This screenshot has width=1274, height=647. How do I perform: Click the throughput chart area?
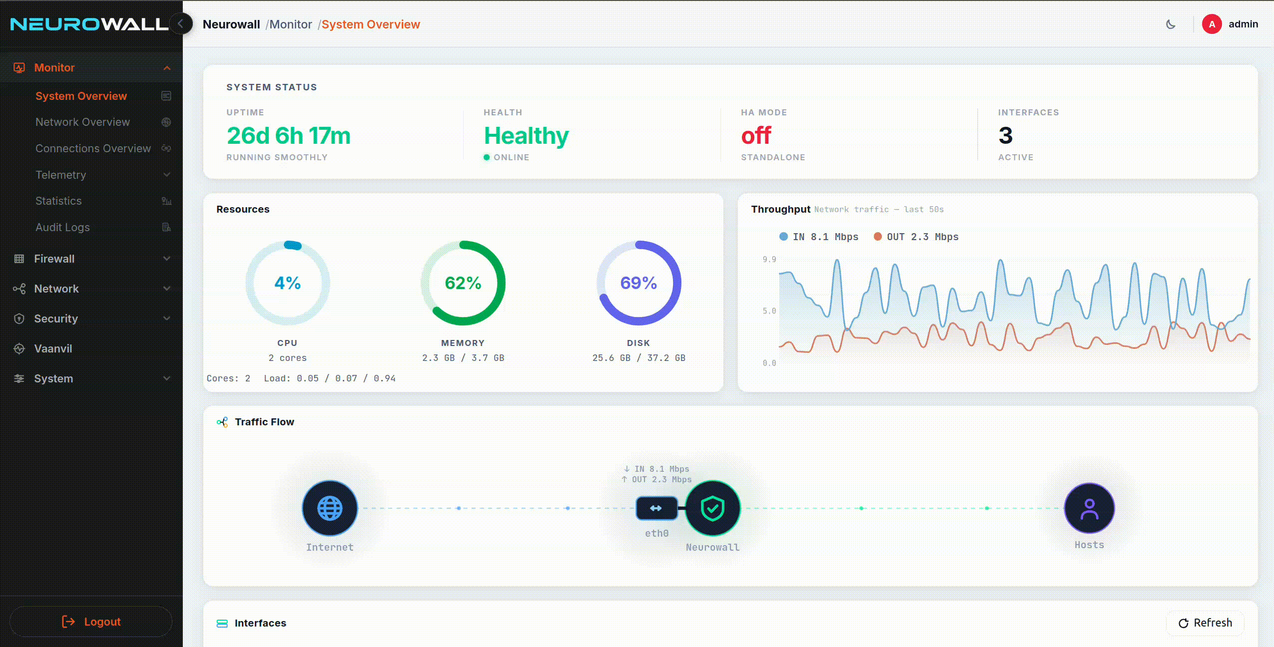(x=1014, y=311)
